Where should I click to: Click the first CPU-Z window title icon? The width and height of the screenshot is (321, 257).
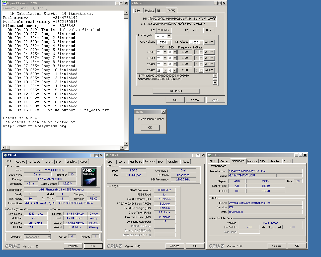coord(5,155)
